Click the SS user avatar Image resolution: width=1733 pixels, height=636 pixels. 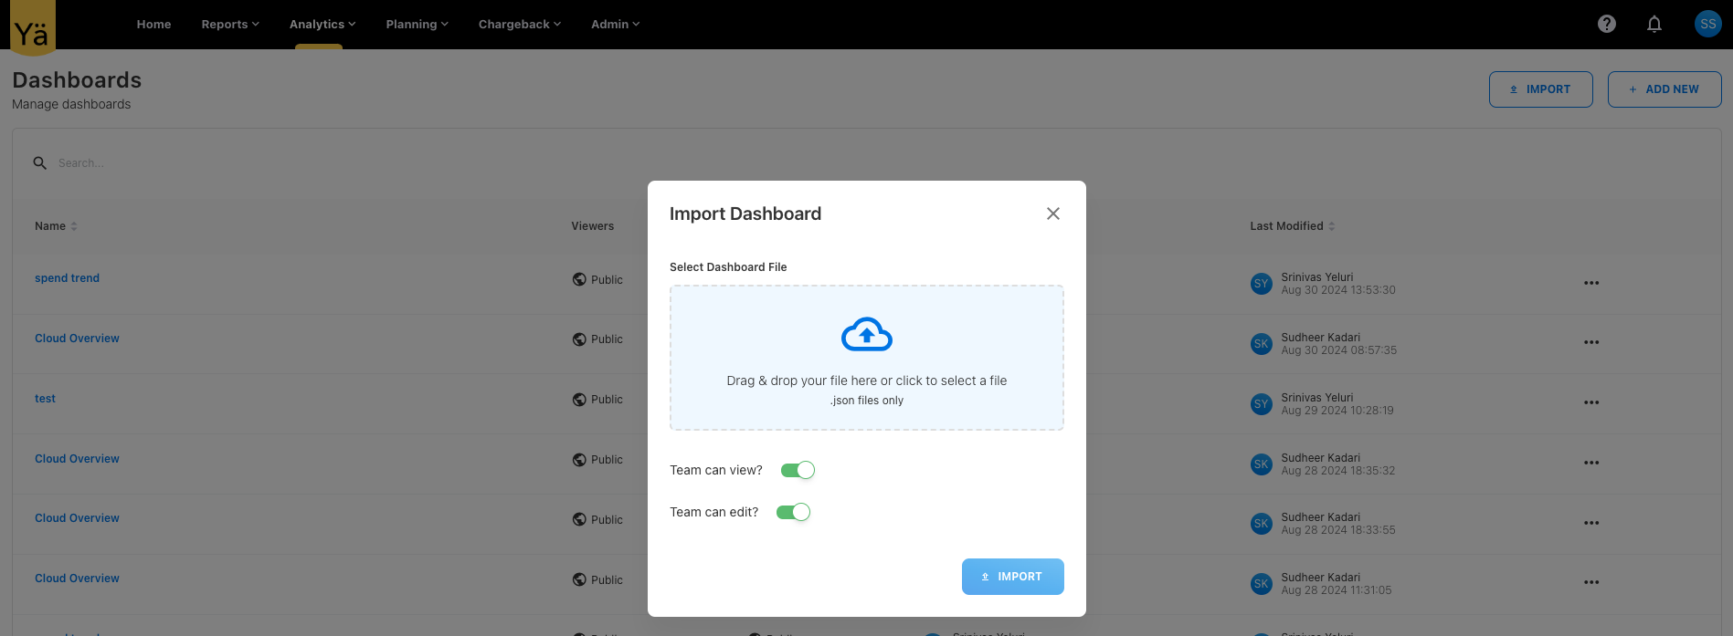(1707, 25)
